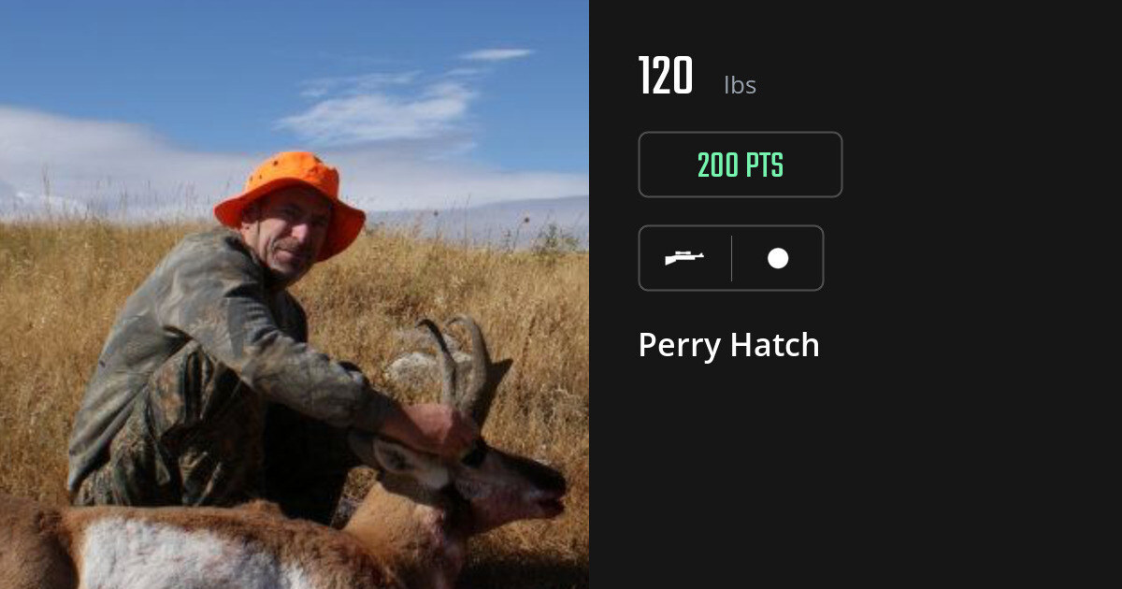Click the 120 weight value
This screenshot has height=589, width=1122.
click(666, 77)
